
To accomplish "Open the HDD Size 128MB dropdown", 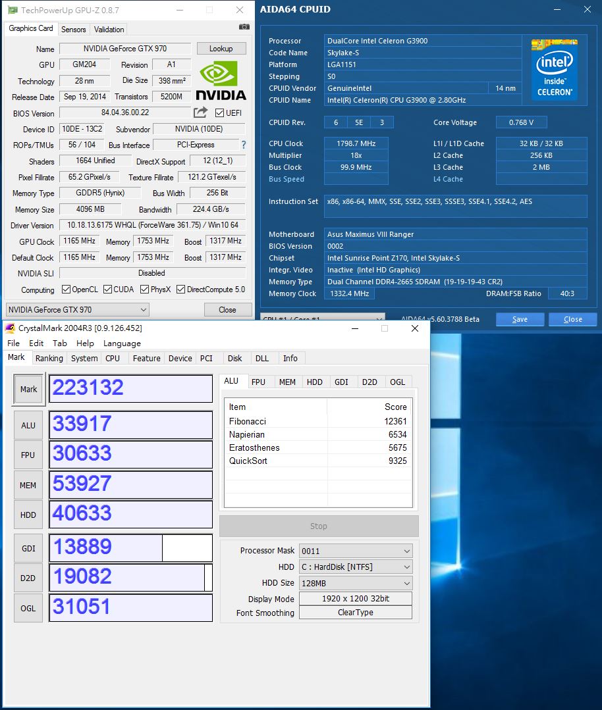I will (x=356, y=583).
